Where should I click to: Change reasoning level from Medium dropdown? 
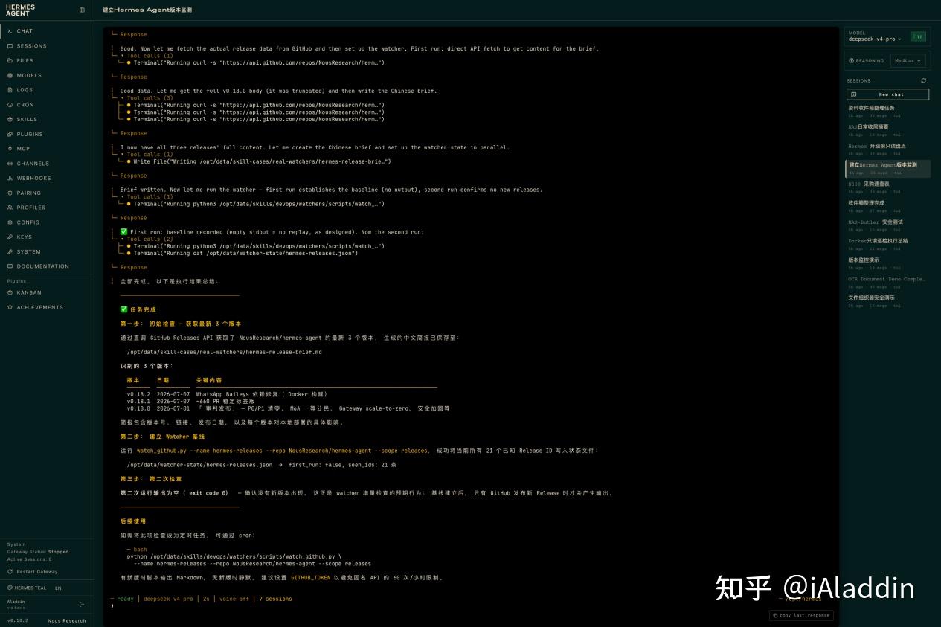click(x=908, y=61)
